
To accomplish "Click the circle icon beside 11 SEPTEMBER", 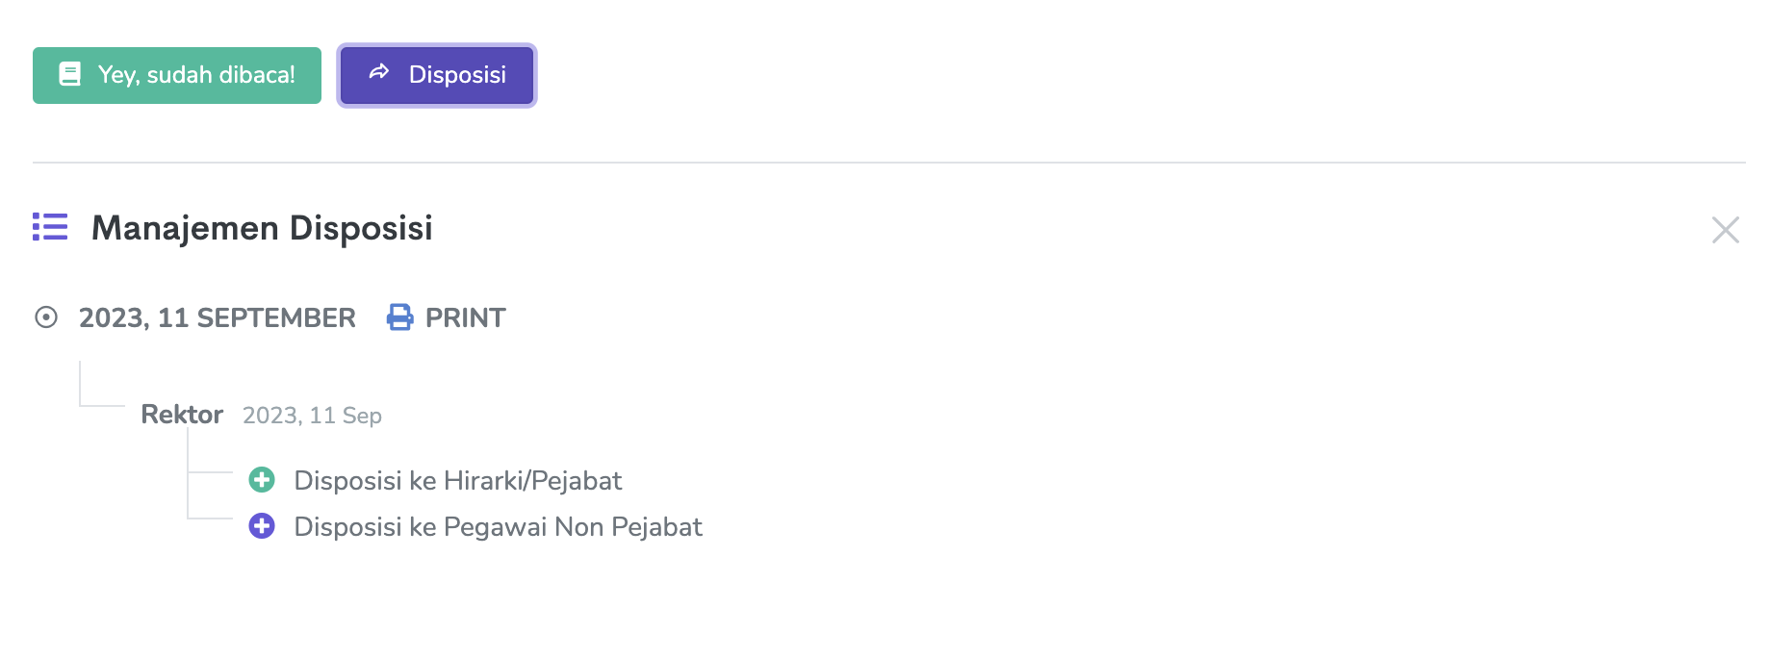I will point(46,317).
